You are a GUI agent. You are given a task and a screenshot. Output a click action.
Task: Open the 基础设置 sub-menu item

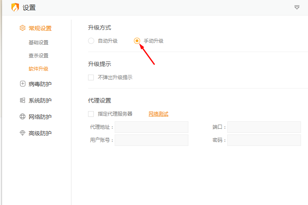(38, 43)
